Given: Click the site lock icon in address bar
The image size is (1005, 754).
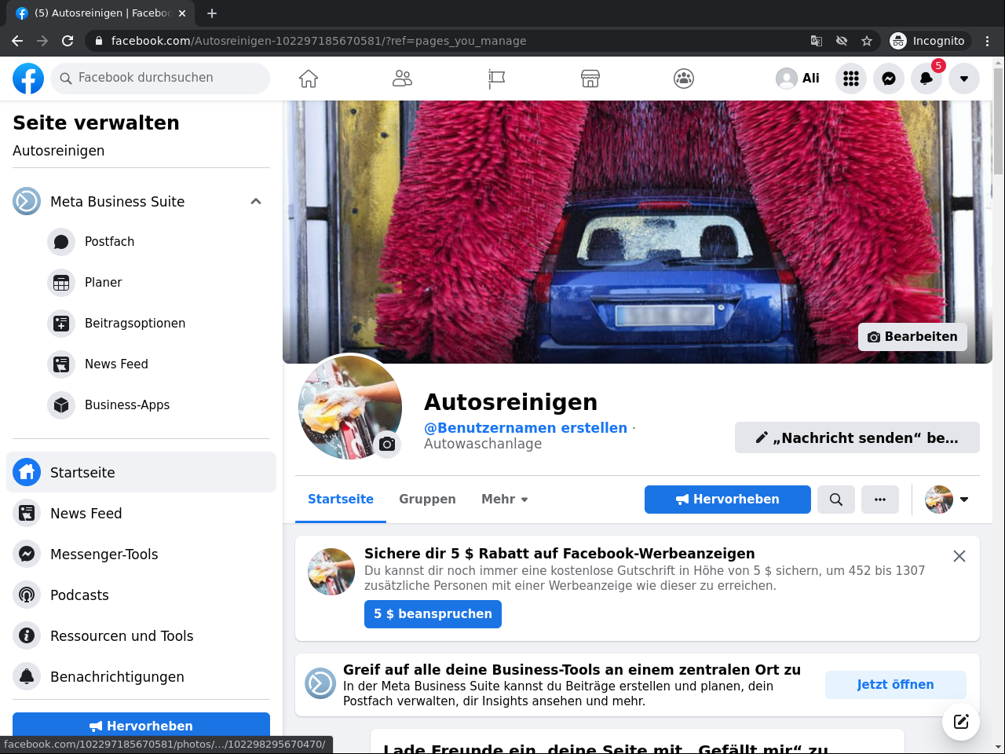Looking at the screenshot, I should coord(99,41).
